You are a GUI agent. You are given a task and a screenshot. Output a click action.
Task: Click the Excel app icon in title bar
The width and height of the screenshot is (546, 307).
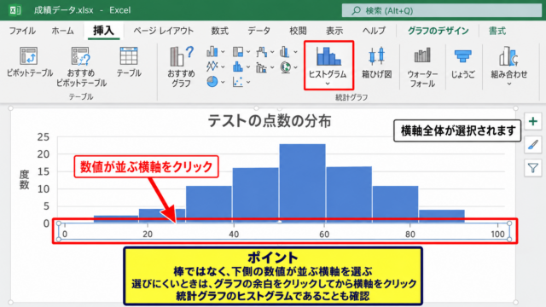point(15,10)
